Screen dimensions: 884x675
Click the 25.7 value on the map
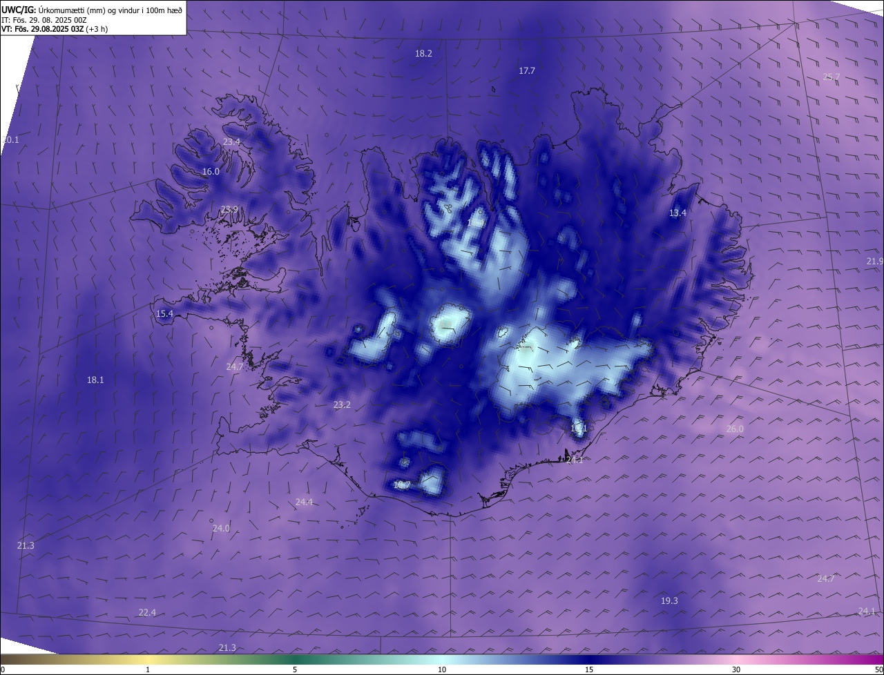[832, 77]
